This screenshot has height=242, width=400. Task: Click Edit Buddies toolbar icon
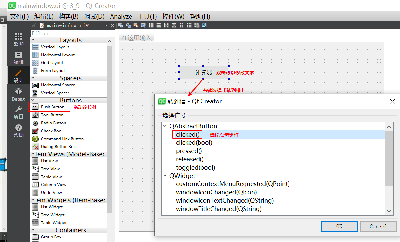pyautogui.click(x=136, y=25)
